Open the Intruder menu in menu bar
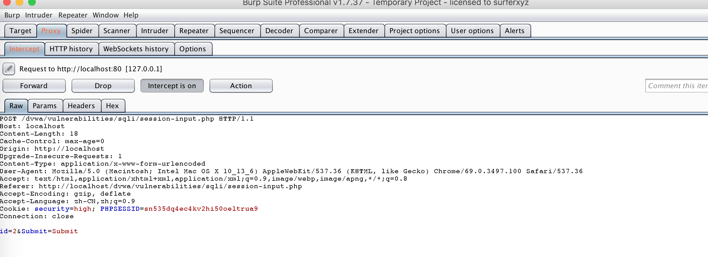 (x=39, y=15)
